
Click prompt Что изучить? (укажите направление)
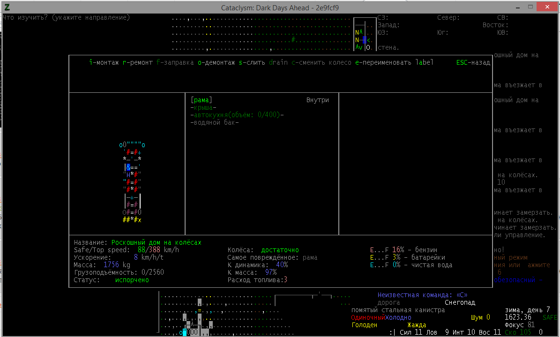(x=66, y=17)
